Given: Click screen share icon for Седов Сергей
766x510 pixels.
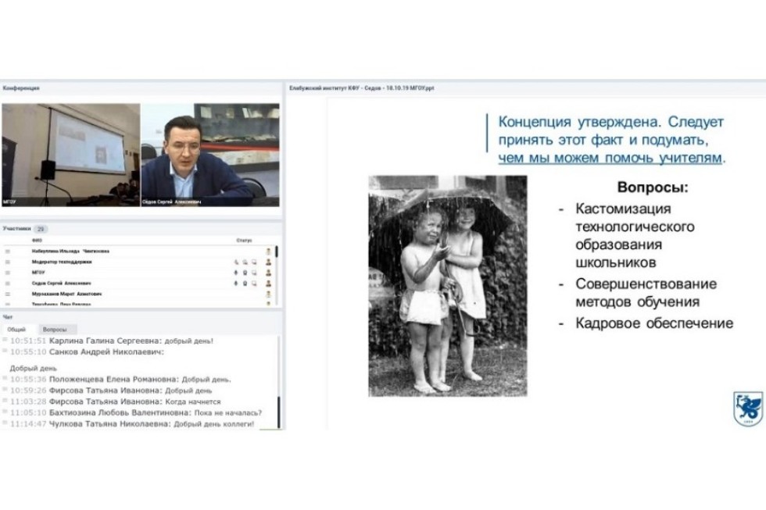Looking at the screenshot, I should 252,284.
